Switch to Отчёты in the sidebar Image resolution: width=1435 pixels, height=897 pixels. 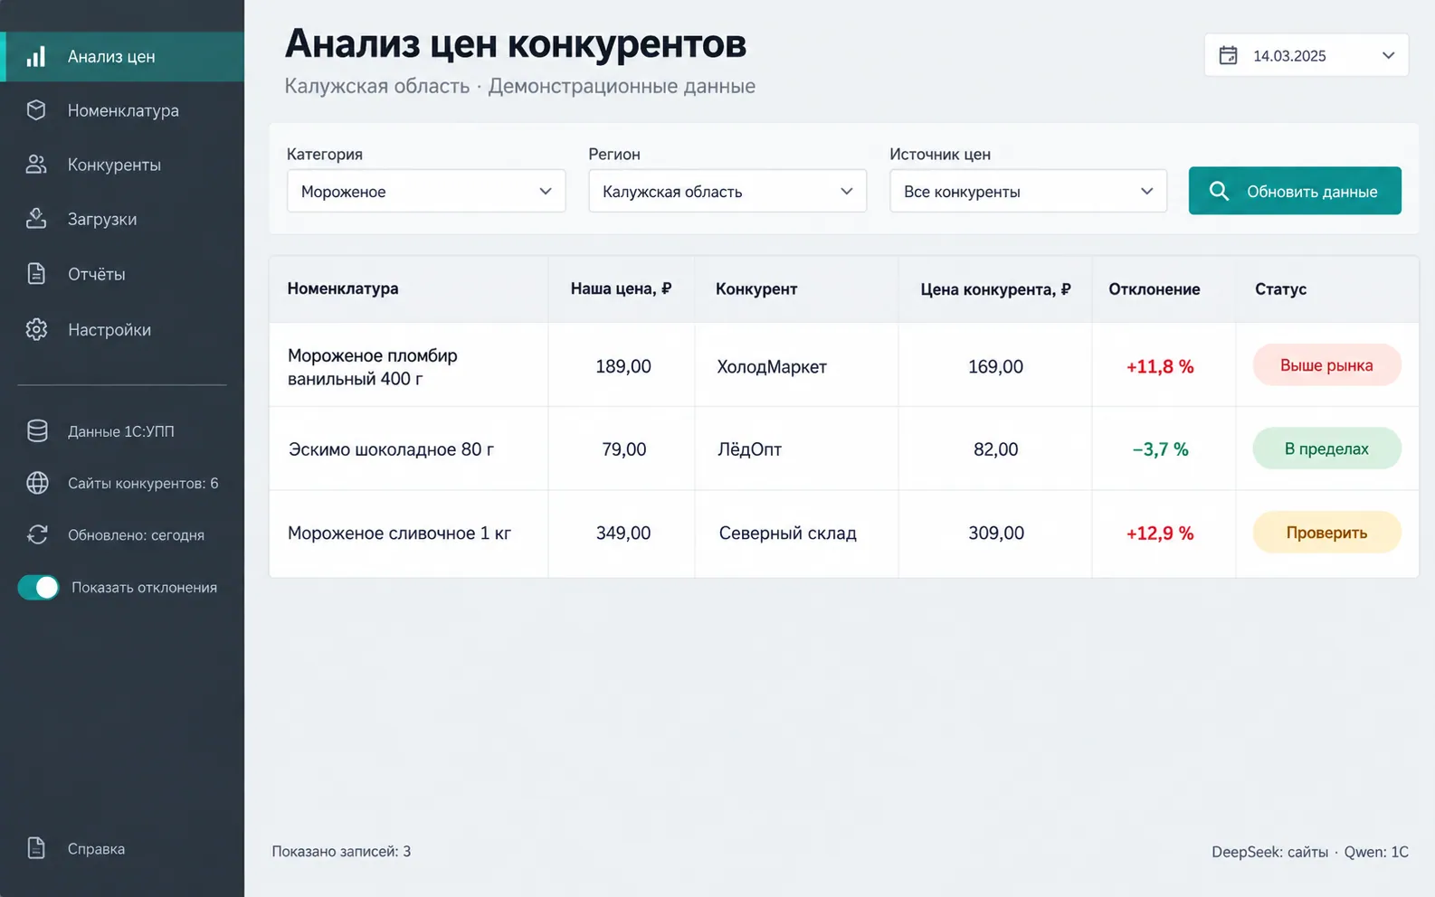[122, 274]
